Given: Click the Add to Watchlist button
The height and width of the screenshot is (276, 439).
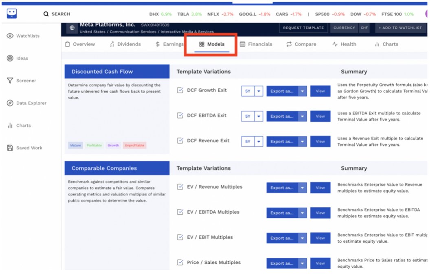Looking at the screenshot, I should click(x=400, y=28).
